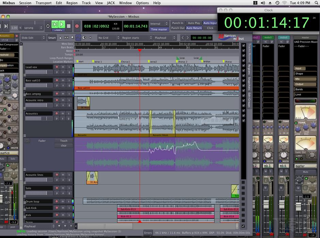Open the Internal sync source dropdown
This screenshot has height=238, width=320.
coord(159,24)
